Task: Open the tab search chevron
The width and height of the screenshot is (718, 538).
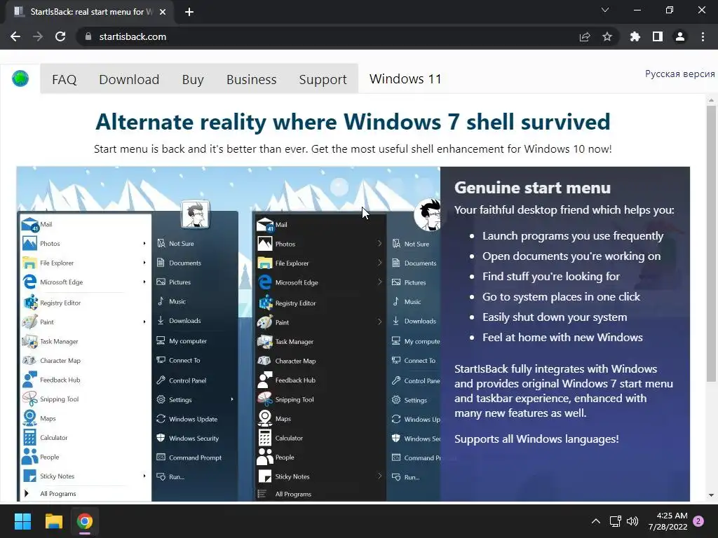Action: point(605,10)
